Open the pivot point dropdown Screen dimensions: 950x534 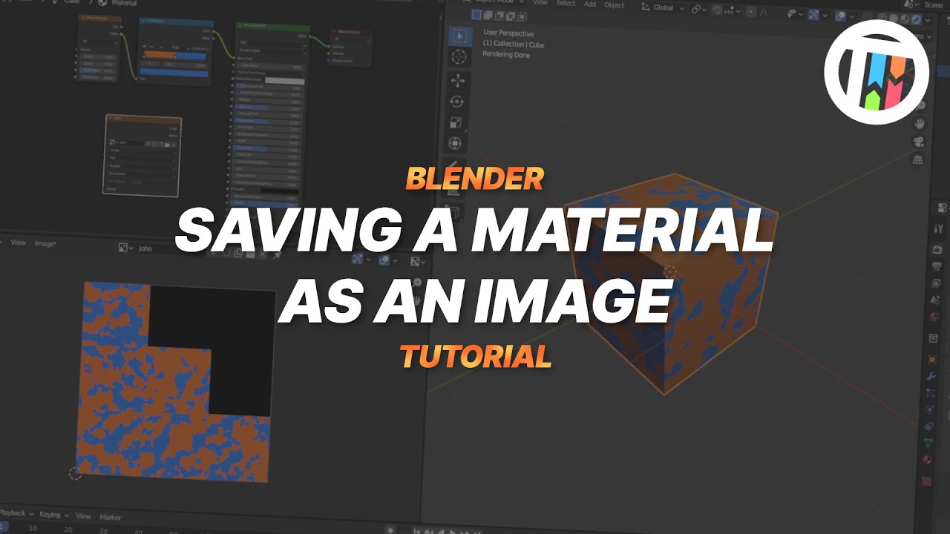[x=699, y=9]
